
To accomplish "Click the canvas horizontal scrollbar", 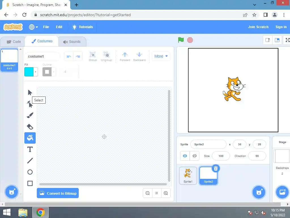I will point(103,184).
